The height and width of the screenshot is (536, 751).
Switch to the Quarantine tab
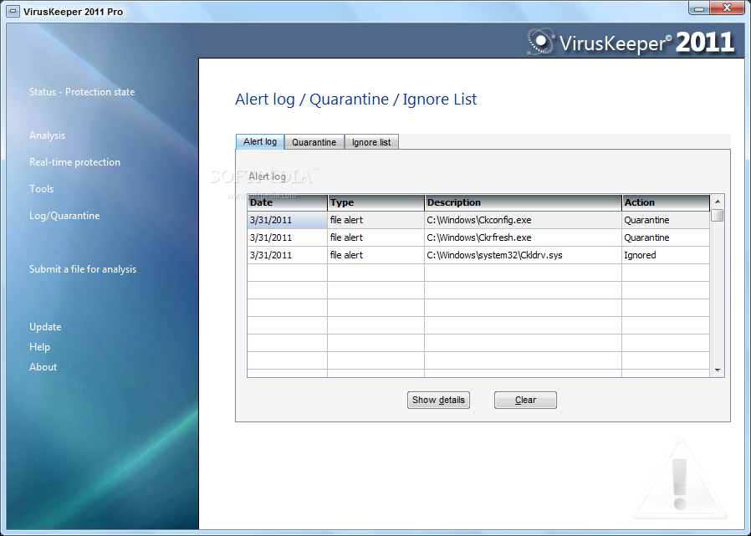314,142
